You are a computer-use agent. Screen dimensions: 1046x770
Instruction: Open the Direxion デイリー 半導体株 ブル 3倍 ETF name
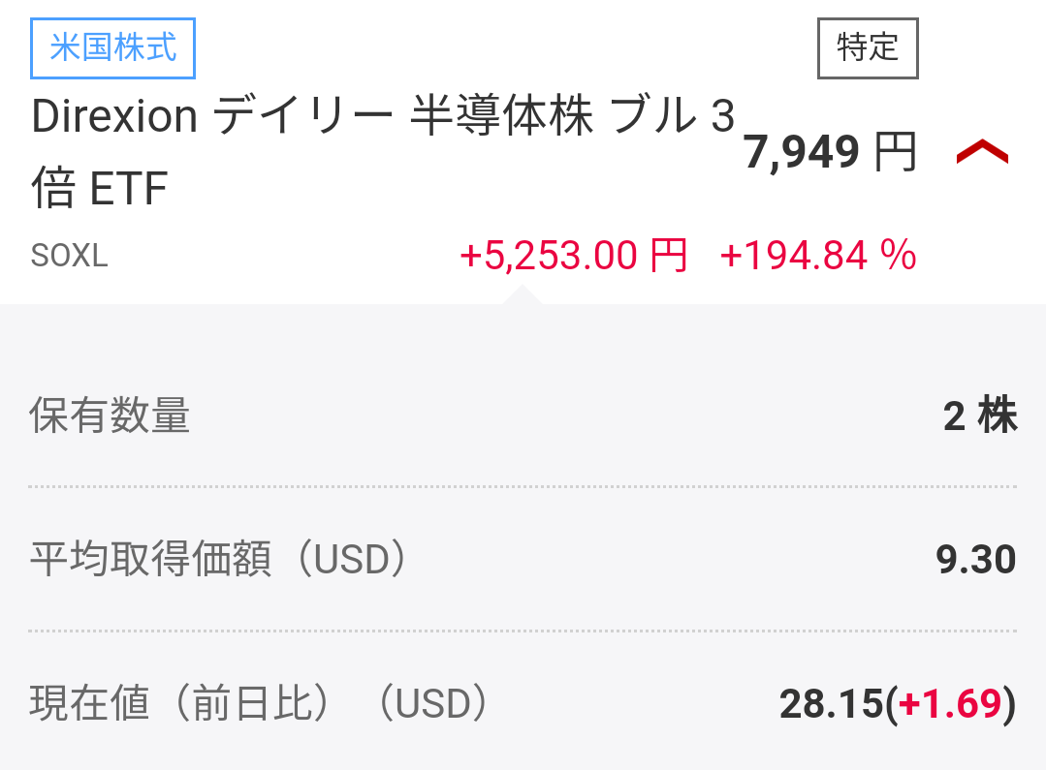(382, 152)
